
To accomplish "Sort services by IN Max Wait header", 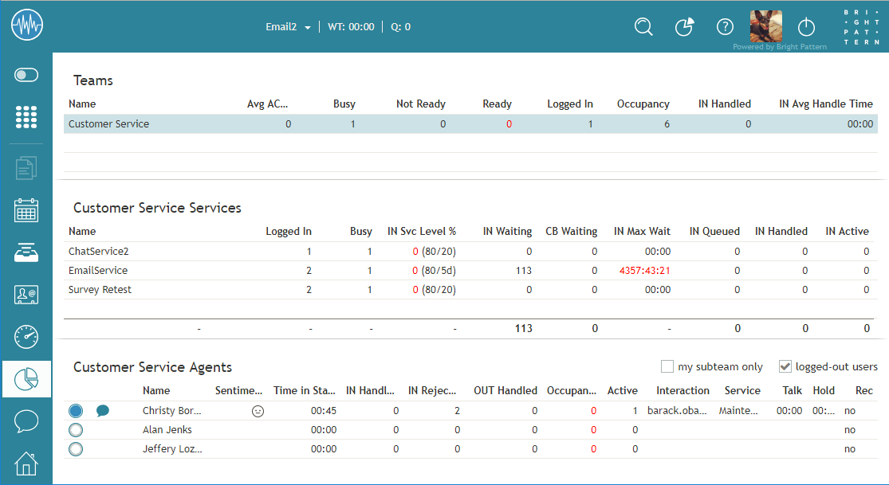I will [642, 231].
